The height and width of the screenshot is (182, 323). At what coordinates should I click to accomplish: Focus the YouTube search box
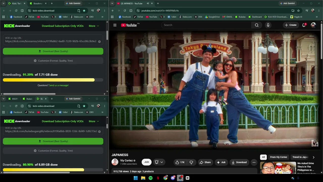(206, 25)
